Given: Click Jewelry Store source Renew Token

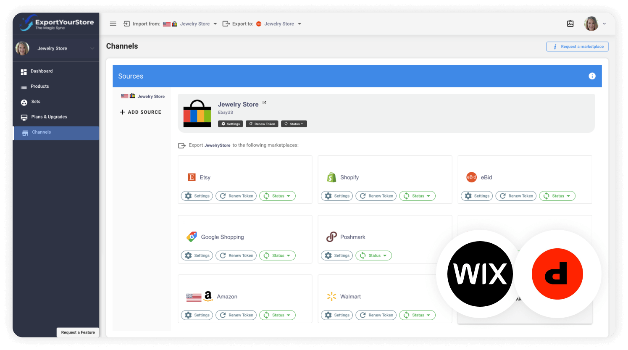Looking at the screenshot, I should (x=262, y=124).
